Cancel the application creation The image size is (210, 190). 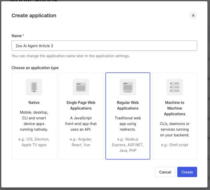pos(165,172)
